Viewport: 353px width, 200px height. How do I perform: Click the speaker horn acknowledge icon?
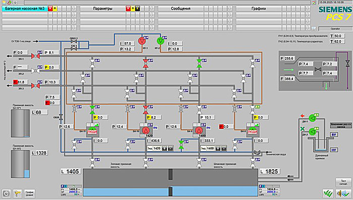pos(343,193)
